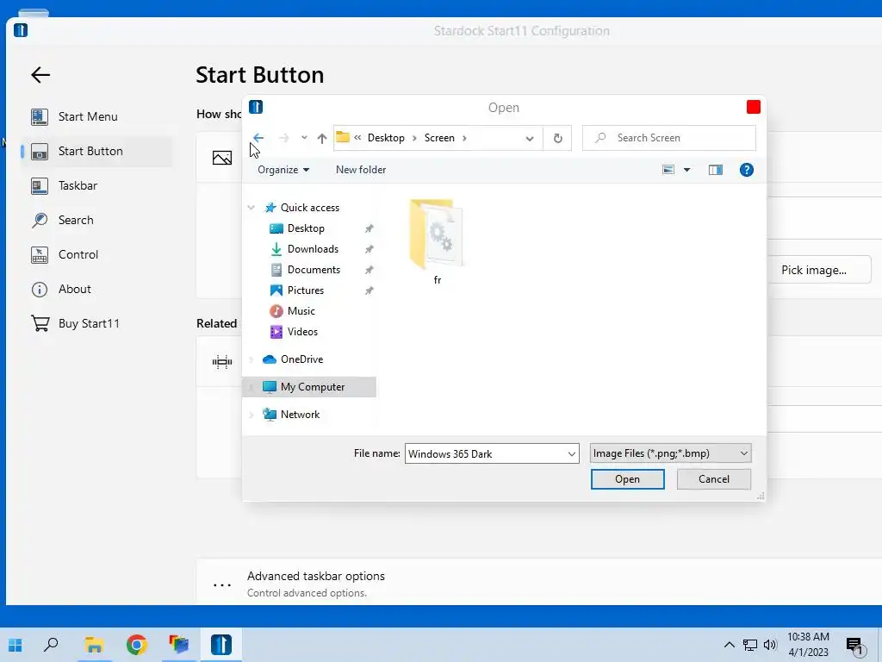Click the Search Screen field

(668, 138)
